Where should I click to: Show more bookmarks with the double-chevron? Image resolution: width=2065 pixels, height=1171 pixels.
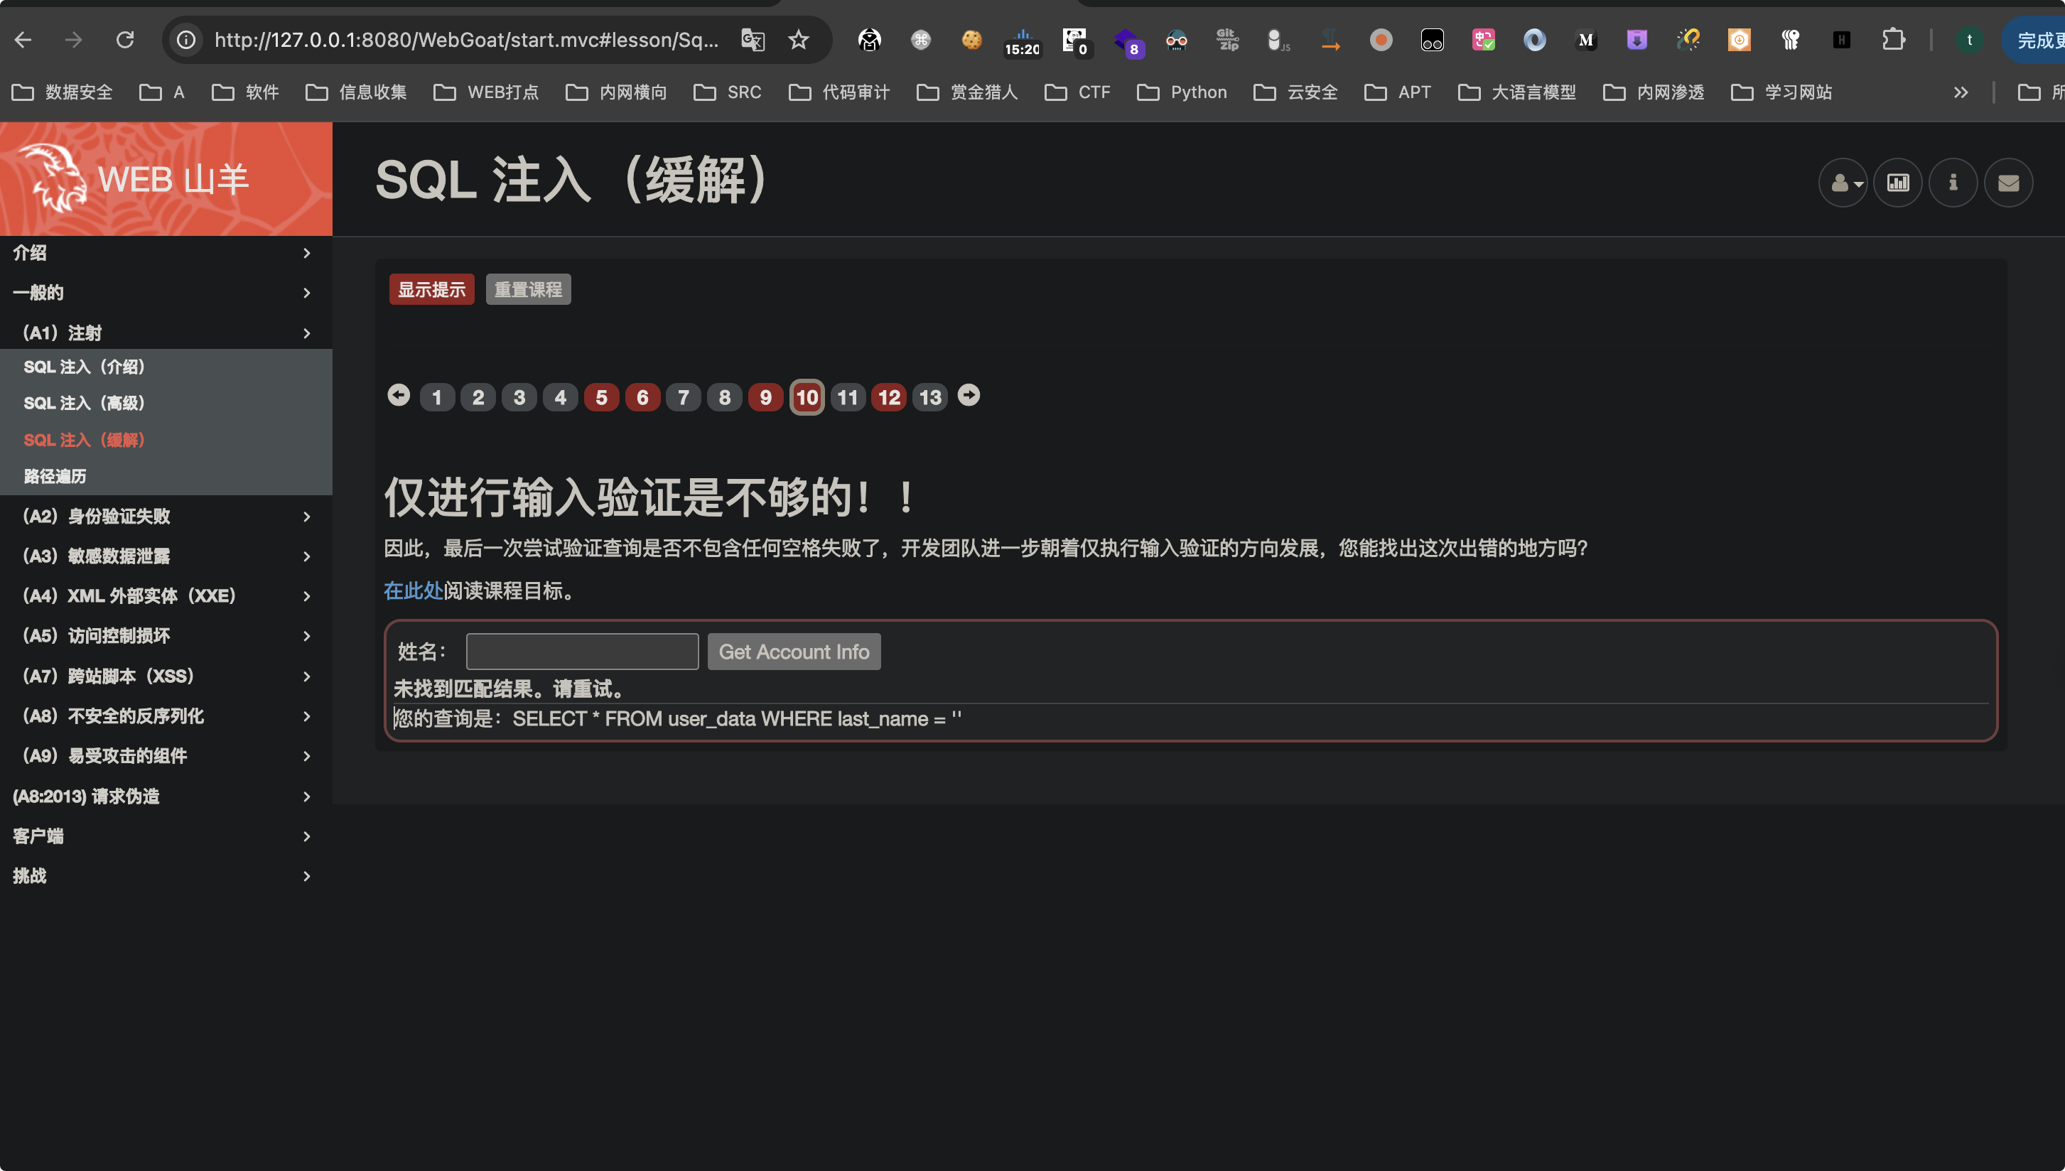click(1961, 92)
